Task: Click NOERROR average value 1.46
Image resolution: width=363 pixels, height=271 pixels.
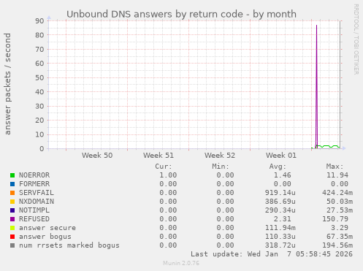Action: 283,175
